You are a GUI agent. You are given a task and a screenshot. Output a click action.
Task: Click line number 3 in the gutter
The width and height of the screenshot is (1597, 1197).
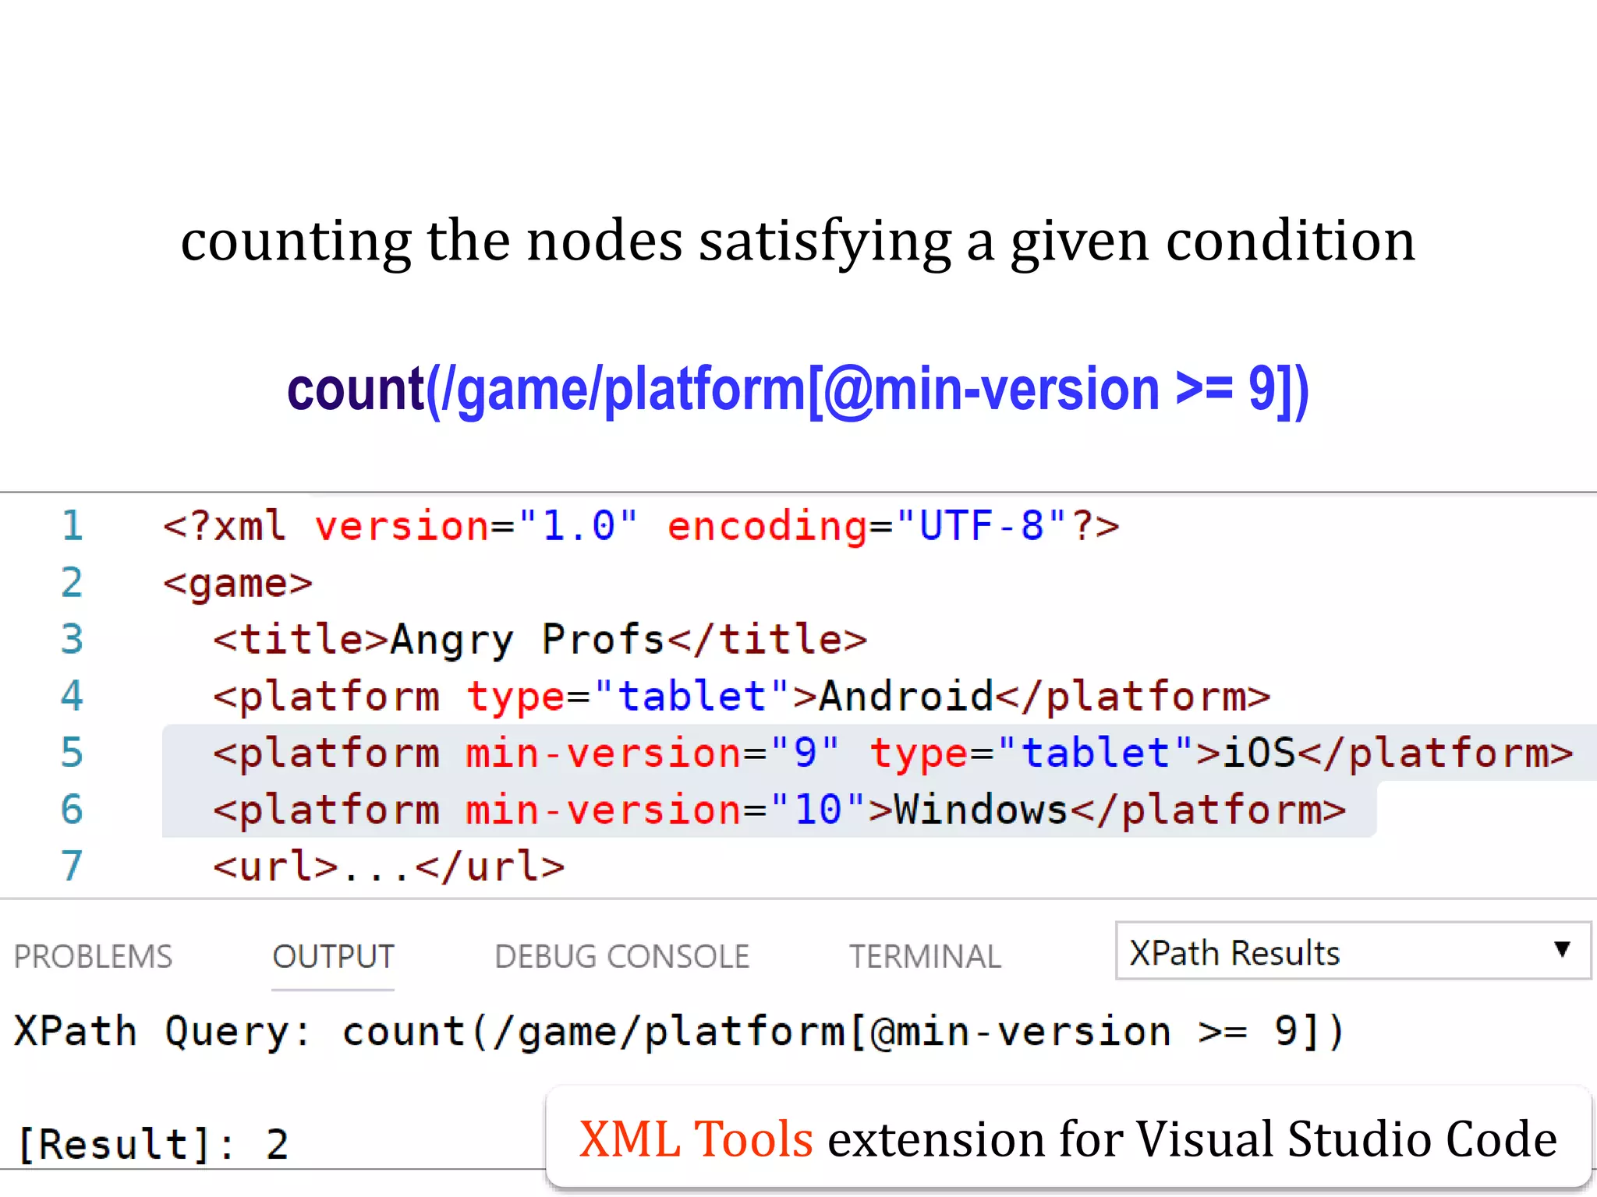pyautogui.click(x=72, y=639)
